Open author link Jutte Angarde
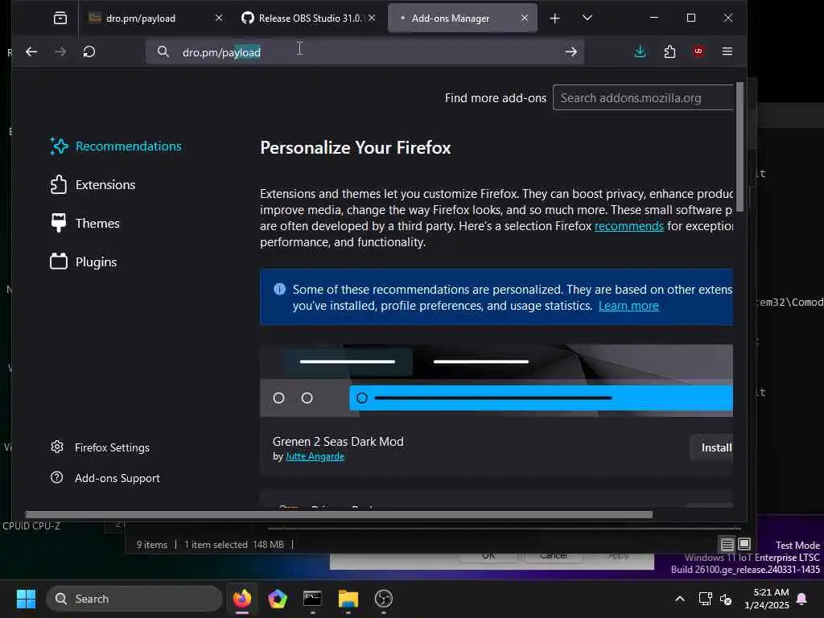Viewport: 824px width, 618px height. 315,456
